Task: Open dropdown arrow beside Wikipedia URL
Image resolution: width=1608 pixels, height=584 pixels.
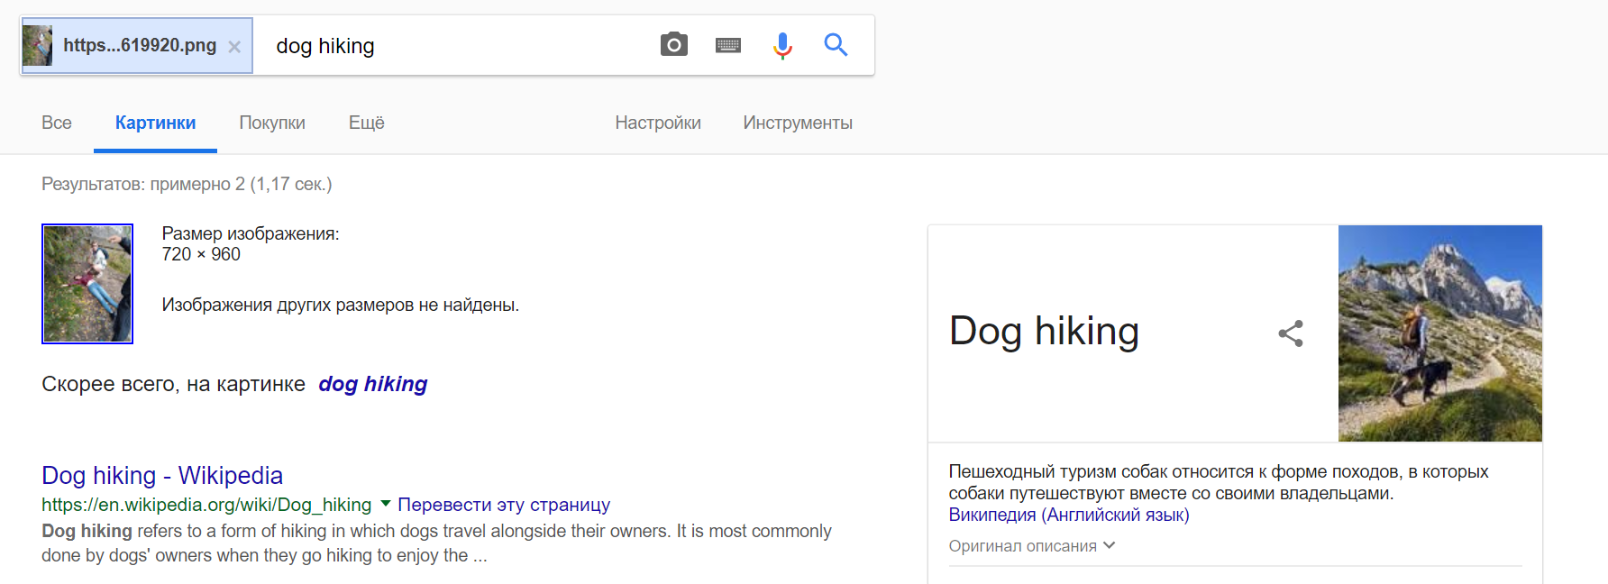Action: [385, 504]
